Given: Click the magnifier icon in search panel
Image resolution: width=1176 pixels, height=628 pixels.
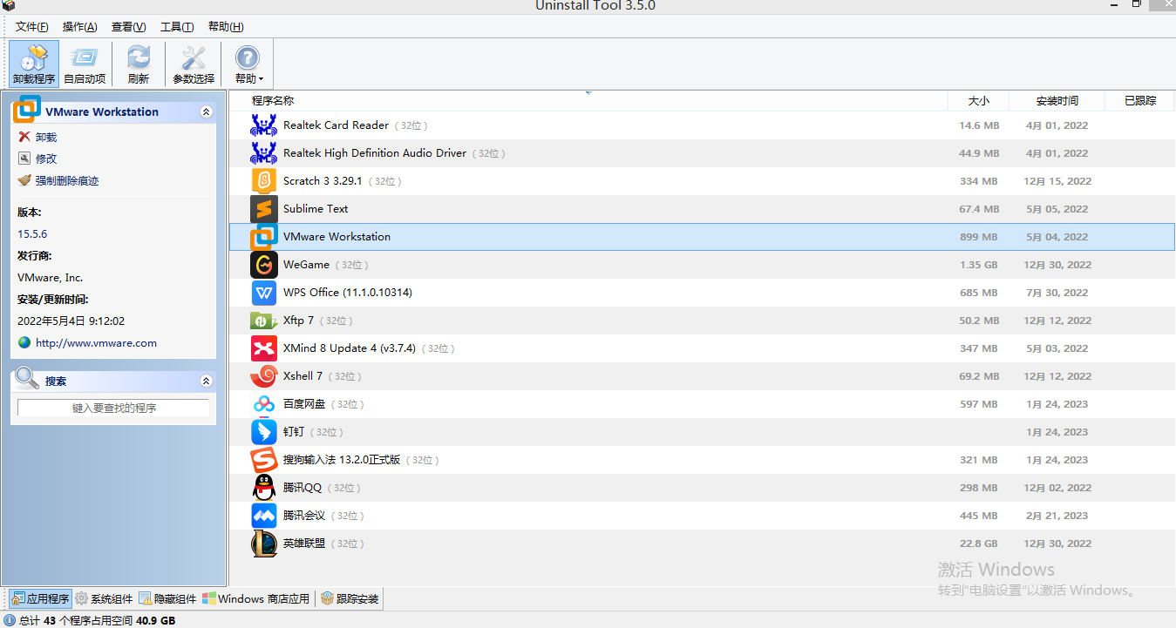Looking at the screenshot, I should [x=27, y=378].
